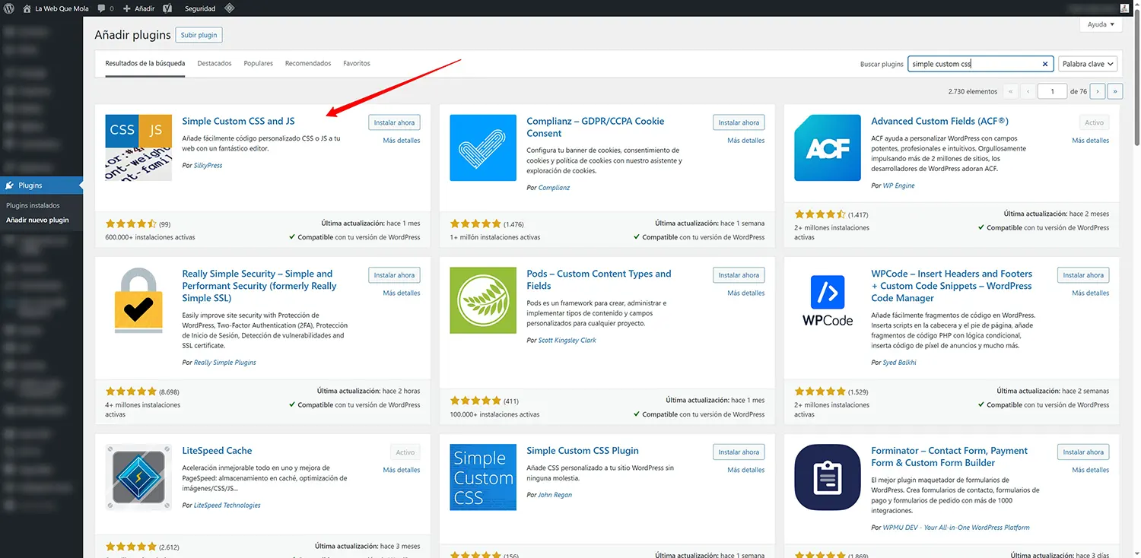The width and height of the screenshot is (1141, 558).
Task: Click the diamond icon next to Seguridad
Action: click(229, 8)
